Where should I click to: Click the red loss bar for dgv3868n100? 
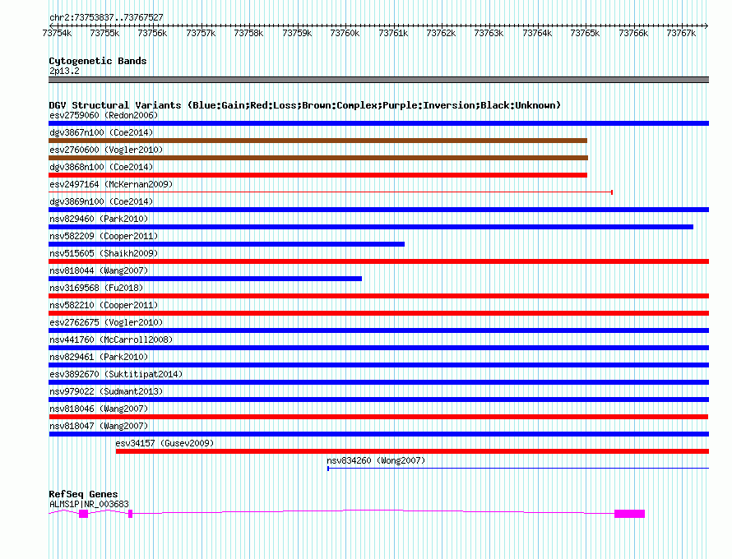tap(318, 175)
